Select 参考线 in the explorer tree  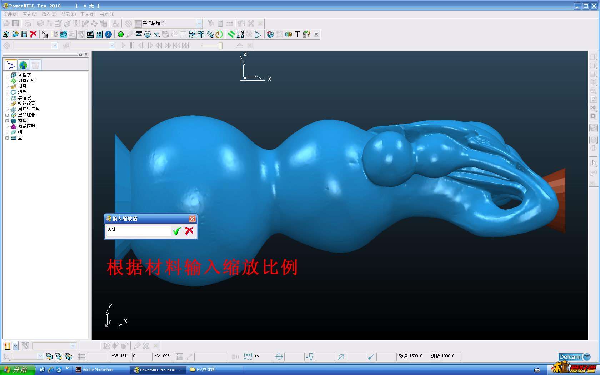pos(24,98)
